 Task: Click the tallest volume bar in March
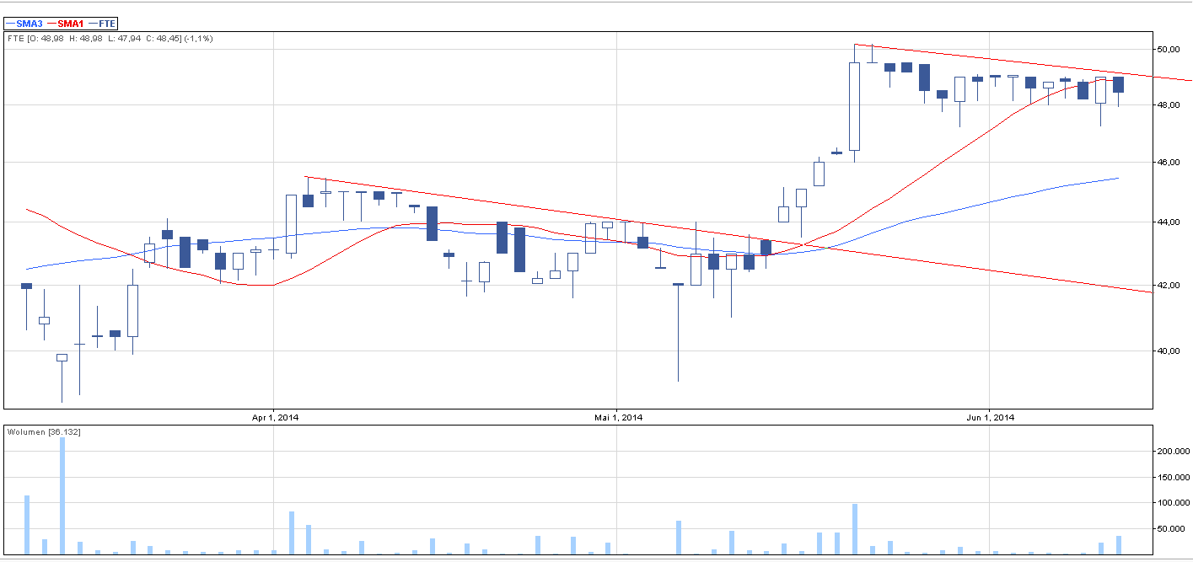click(62, 495)
